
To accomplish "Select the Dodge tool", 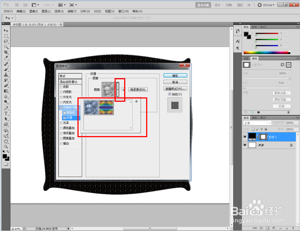I will click(6, 102).
